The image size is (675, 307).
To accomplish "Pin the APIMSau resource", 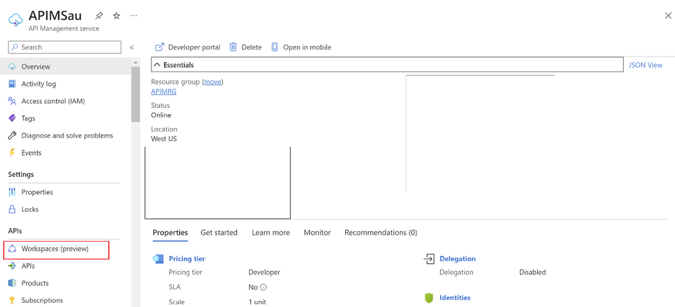I will [99, 16].
